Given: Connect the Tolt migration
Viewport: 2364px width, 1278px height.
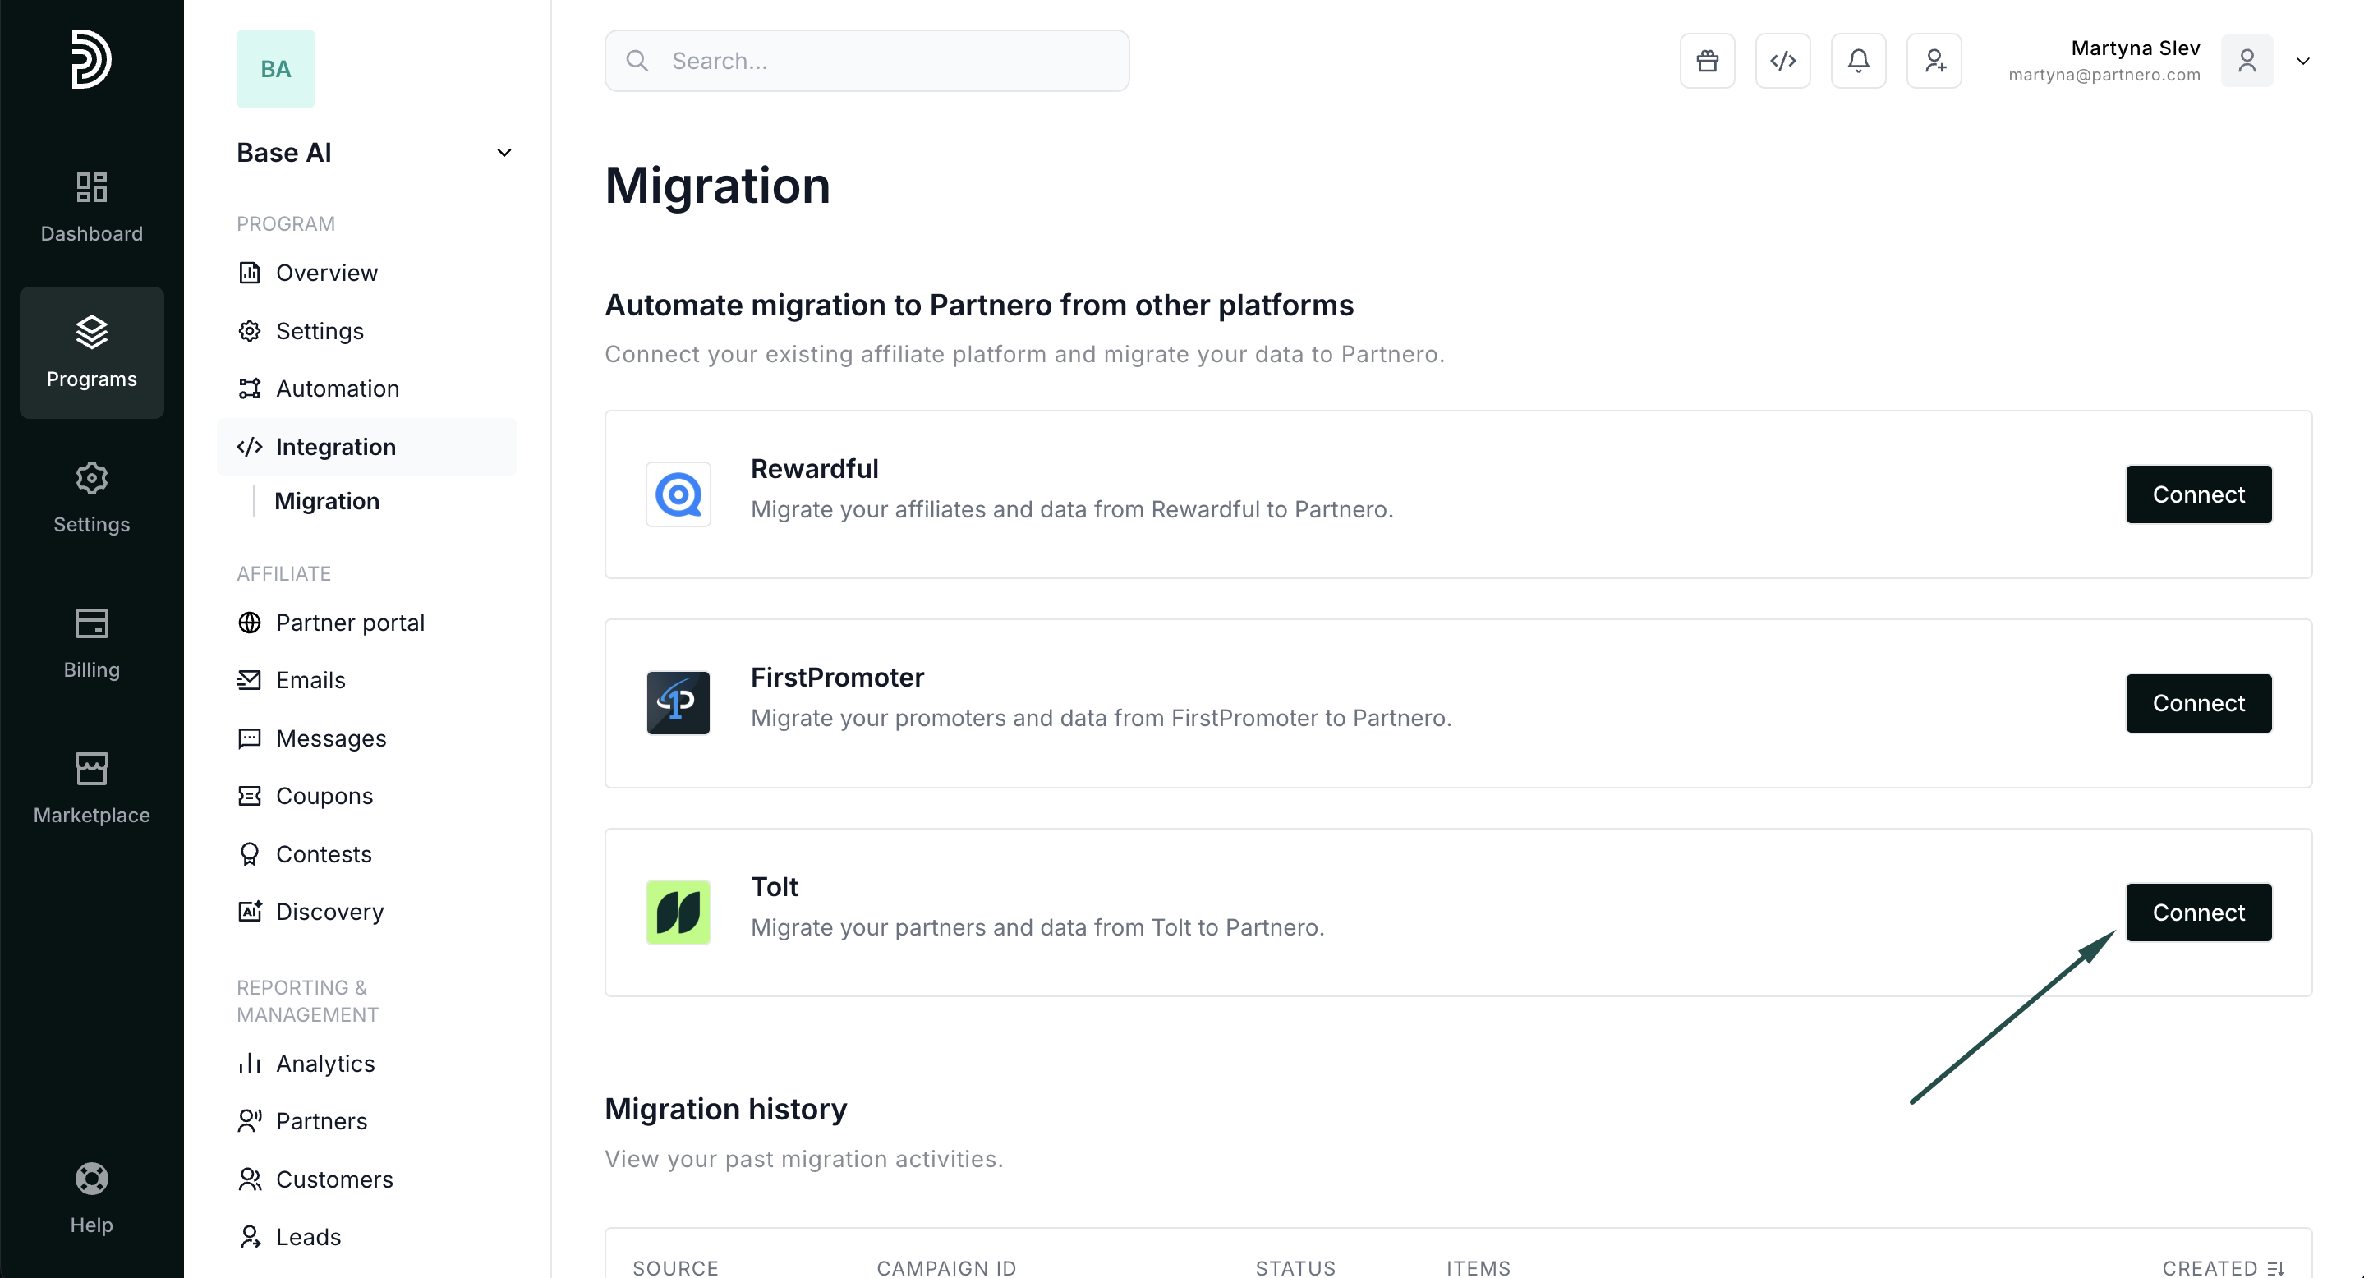Looking at the screenshot, I should click(x=2198, y=912).
